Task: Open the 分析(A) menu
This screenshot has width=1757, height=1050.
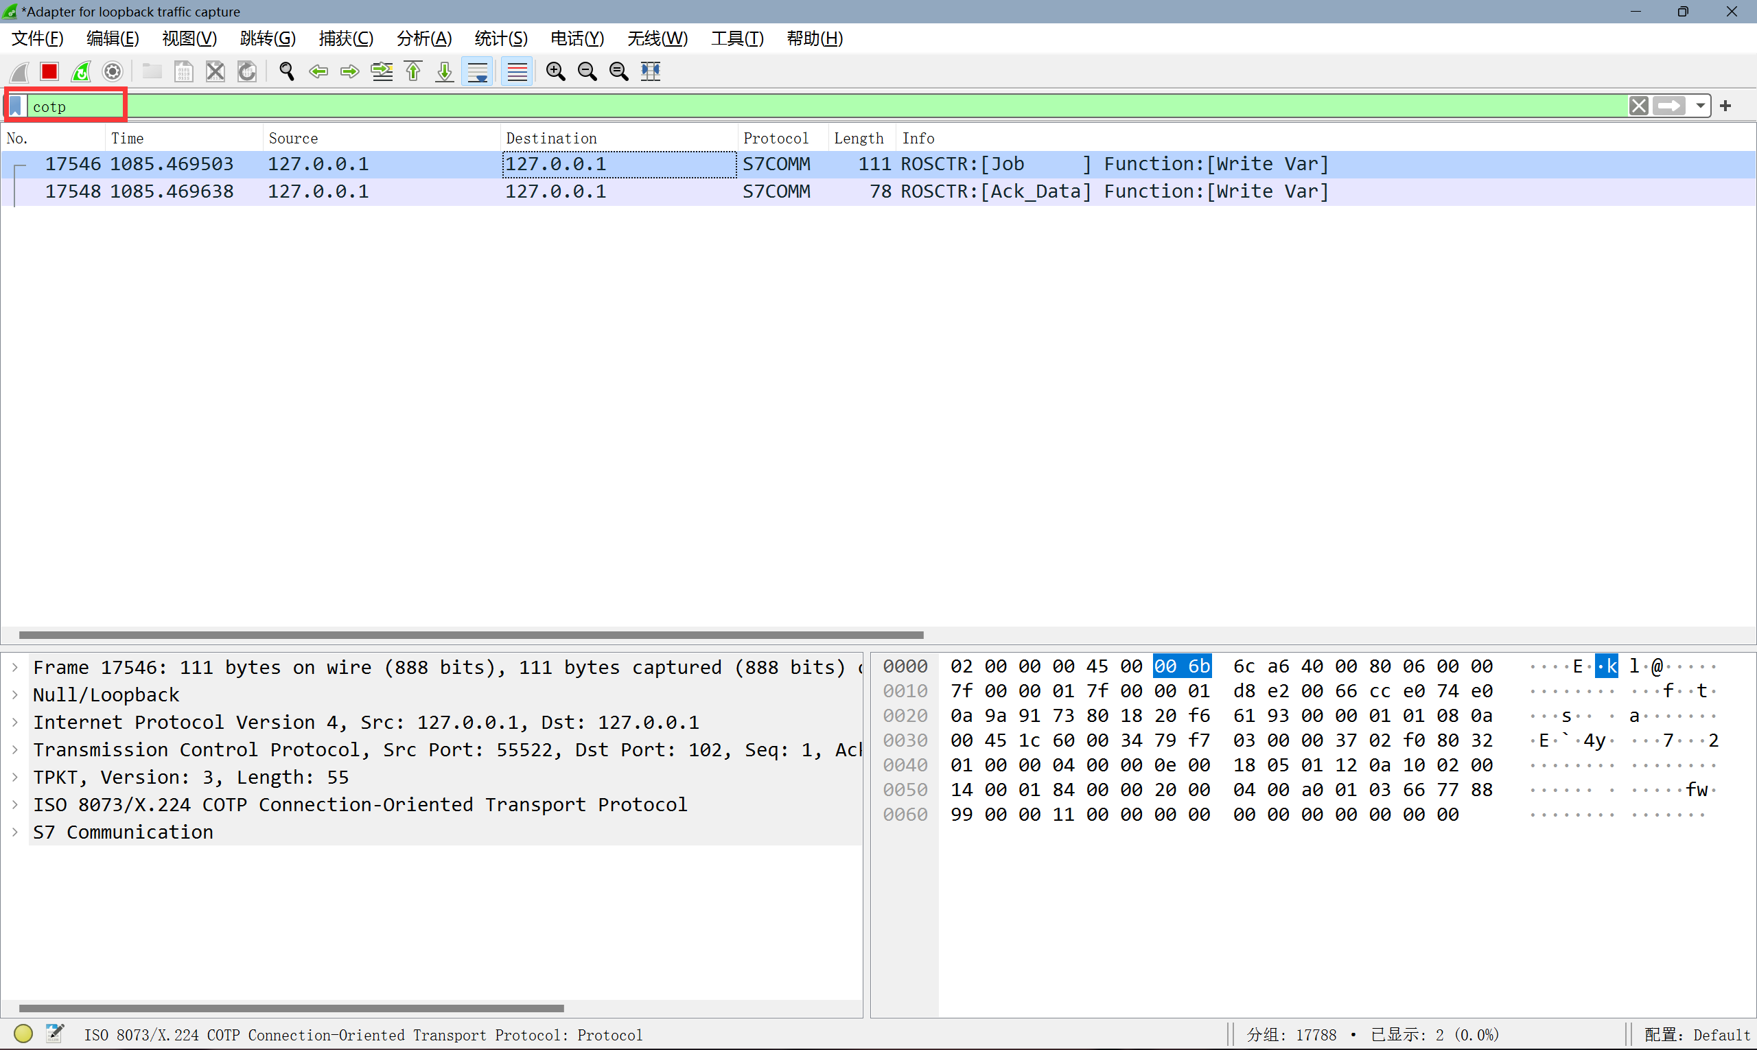Action: 425,39
